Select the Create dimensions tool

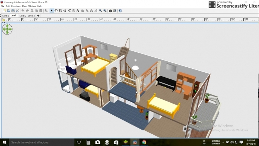pos(74,11)
